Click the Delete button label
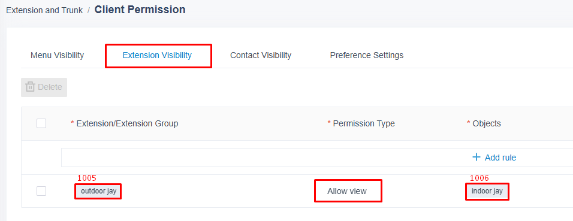The image size is (573, 221). [x=50, y=87]
